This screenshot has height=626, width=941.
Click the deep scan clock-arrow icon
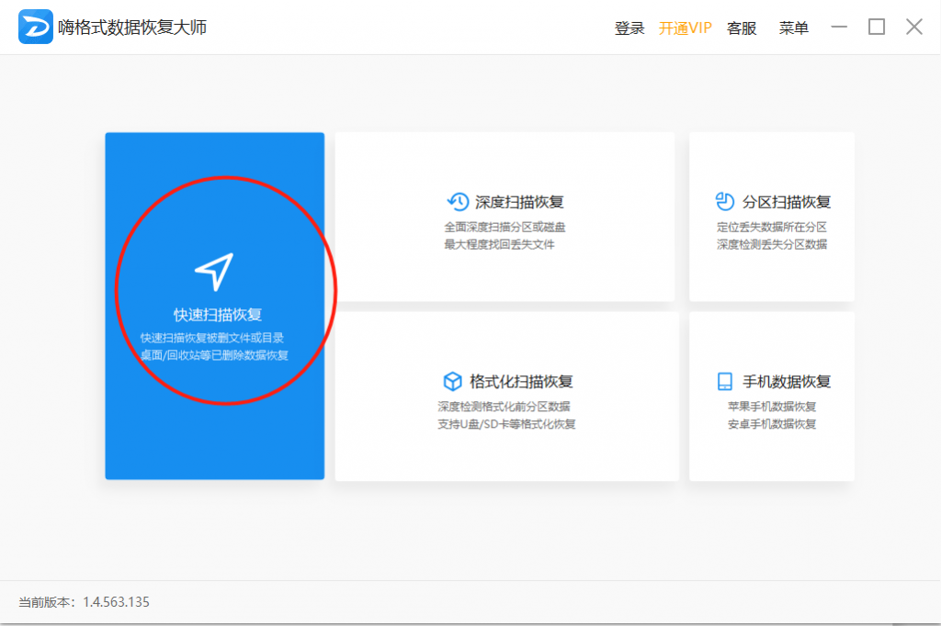[458, 201]
